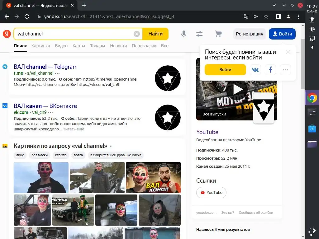Switch to the Новости tab
Image resolution: width=319 pixels, height=239 pixels.
[x=118, y=46]
